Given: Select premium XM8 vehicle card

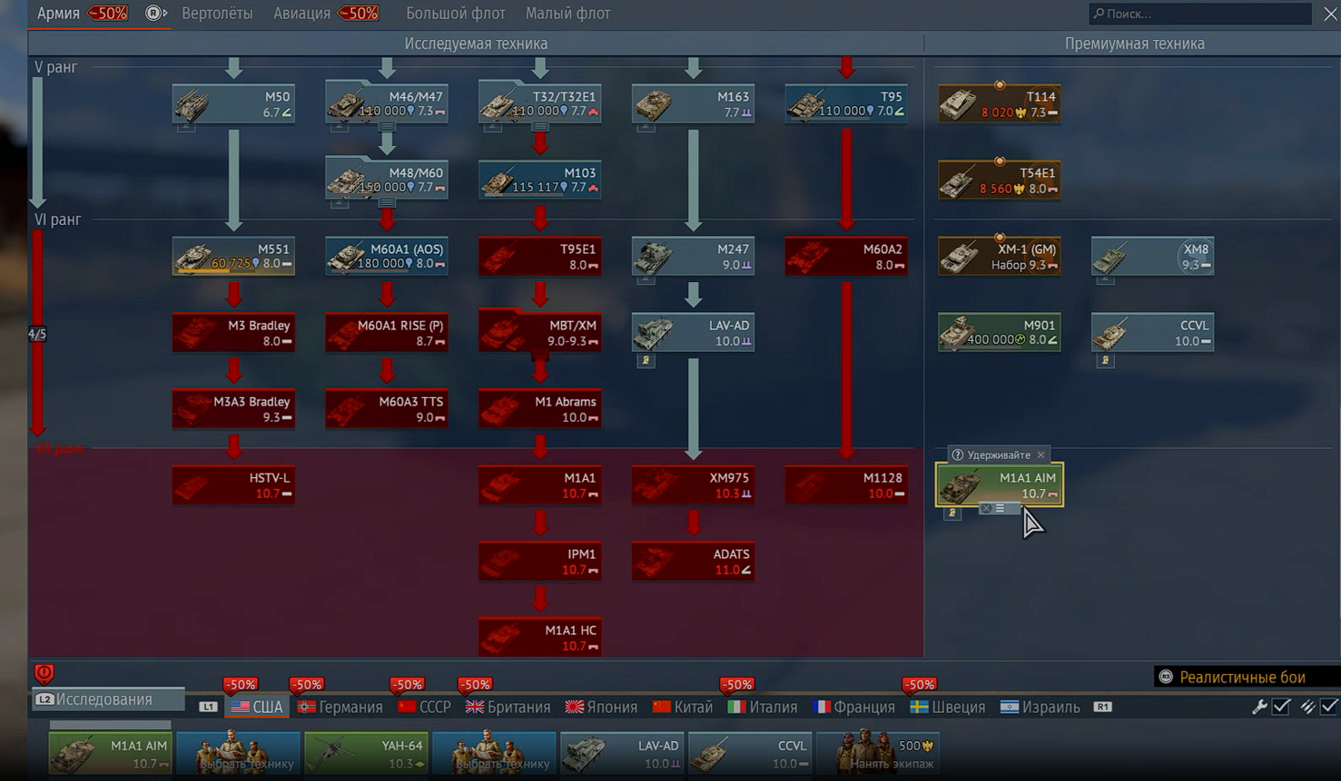Looking at the screenshot, I should [x=1153, y=257].
